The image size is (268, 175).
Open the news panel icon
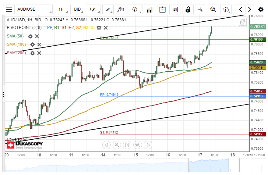(175, 9)
